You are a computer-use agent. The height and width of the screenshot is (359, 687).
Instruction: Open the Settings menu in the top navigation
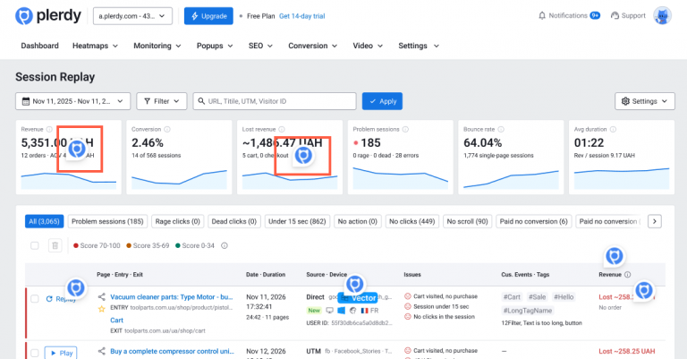click(419, 46)
